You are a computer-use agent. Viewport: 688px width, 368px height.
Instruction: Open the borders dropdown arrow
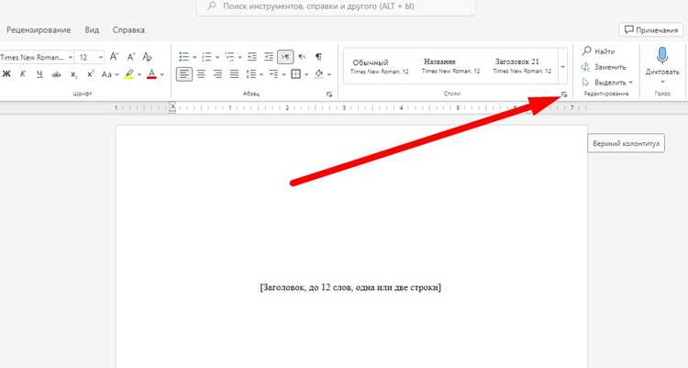pyautogui.click(x=306, y=74)
